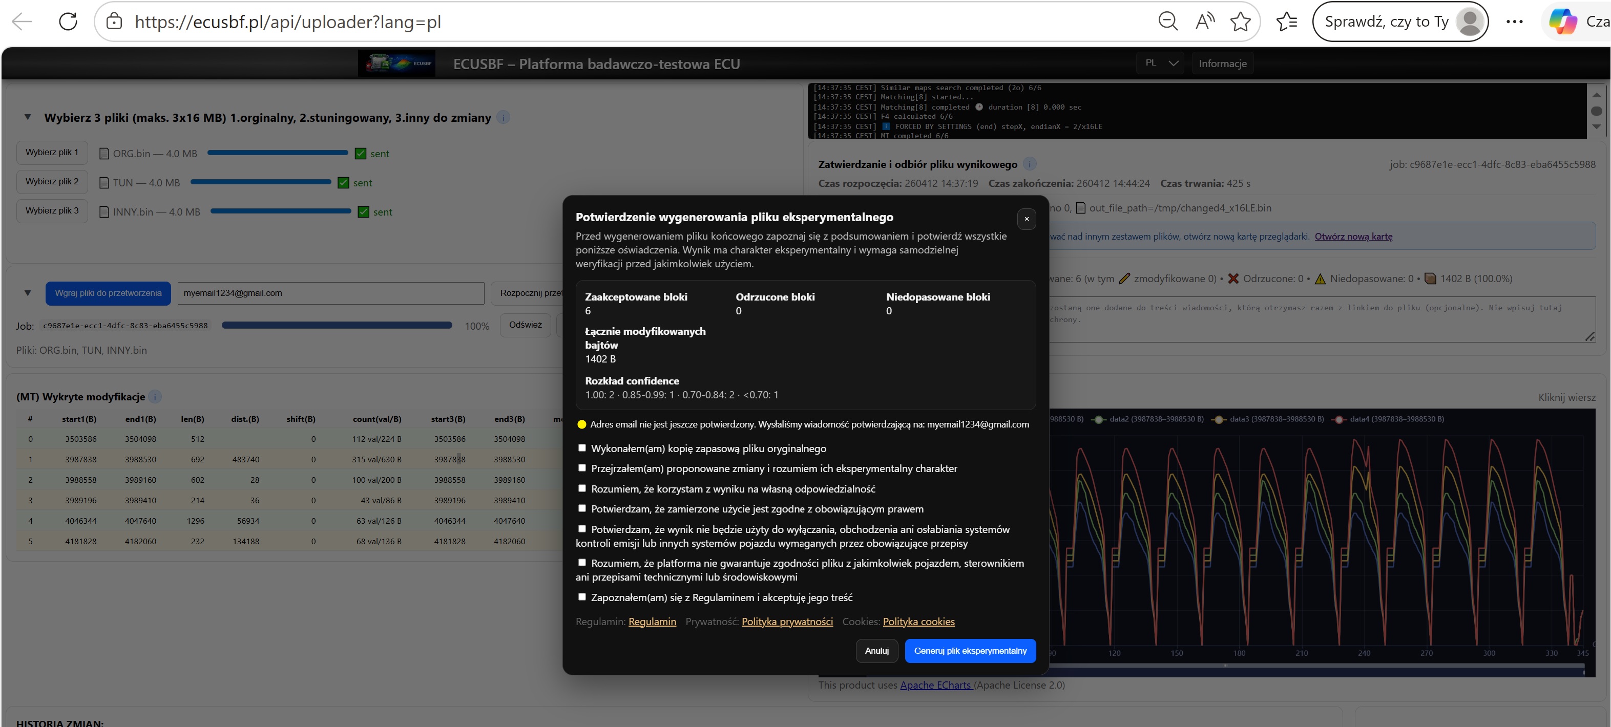The image size is (1611, 727).
Task: Collapse the upload section above 'Wgraj pliki do przetworzenia'
Action: [27, 292]
